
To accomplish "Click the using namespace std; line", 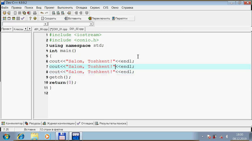I will point(76,45).
